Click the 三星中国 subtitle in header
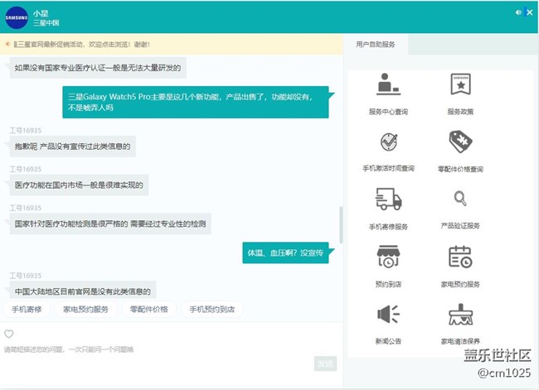 [x=46, y=23]
